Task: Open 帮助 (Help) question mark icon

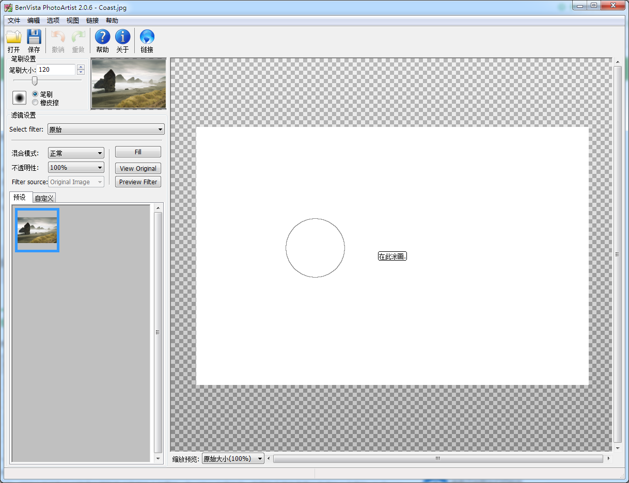Action: click(x=103, y=37)
